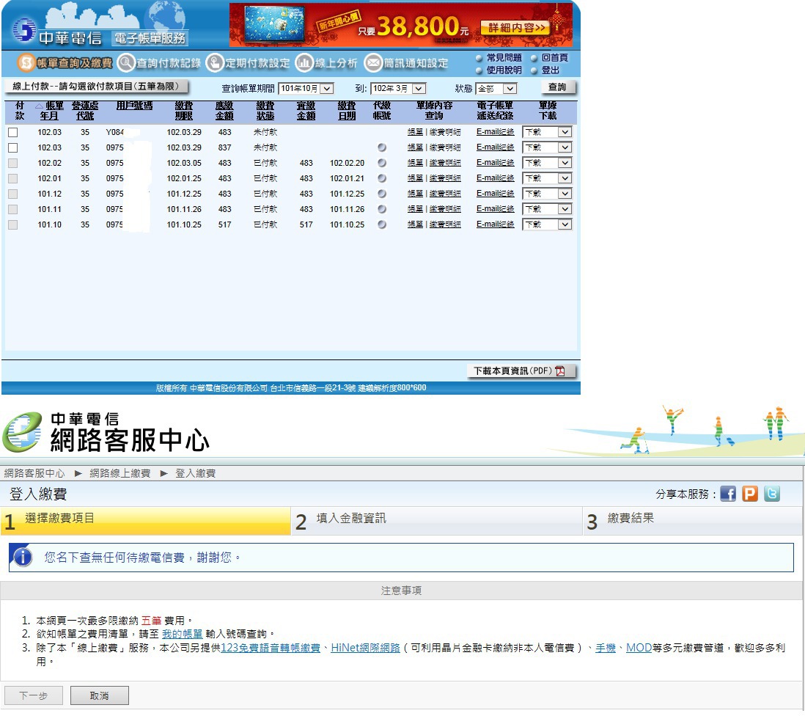Open the MOD payment link

(639, 648)
